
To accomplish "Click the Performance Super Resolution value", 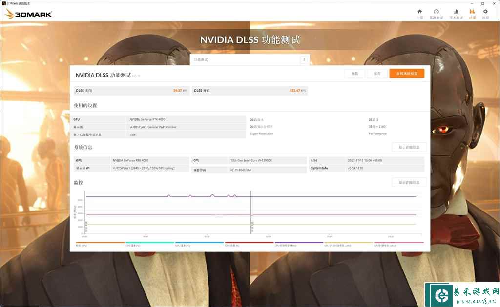I will (377, 134).
